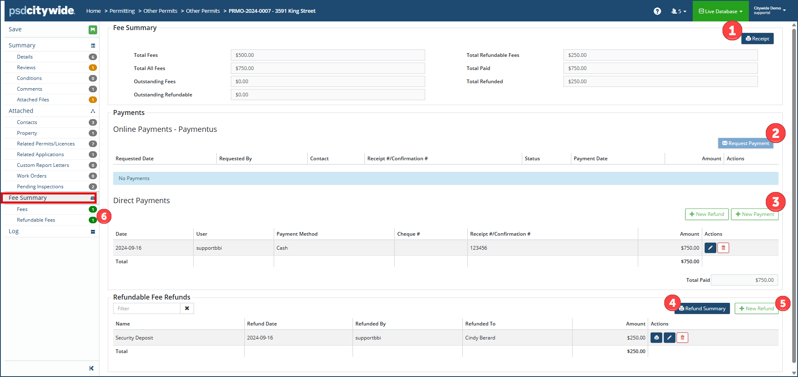This screenshot has height=377, width=798.
Task: Clear the refund filter with X button
Action: (x=187, y=308)
